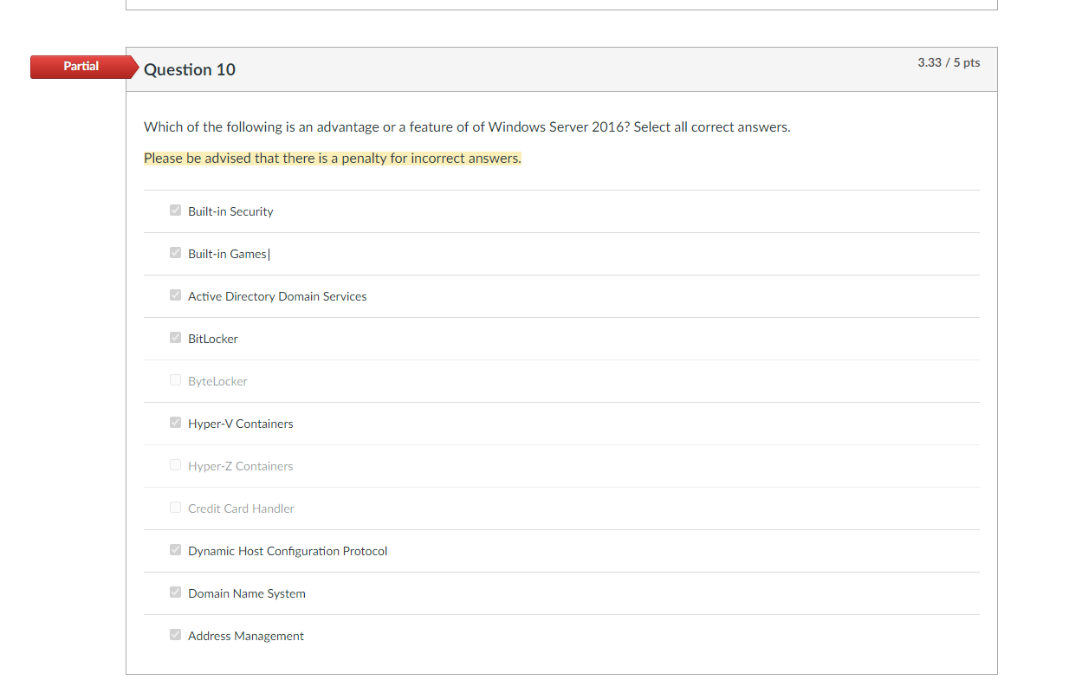Click the Question 10 heading

coord(190,69)
